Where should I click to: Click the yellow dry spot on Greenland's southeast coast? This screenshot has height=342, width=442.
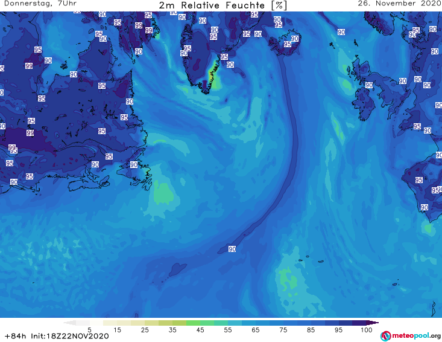point(212,75)
